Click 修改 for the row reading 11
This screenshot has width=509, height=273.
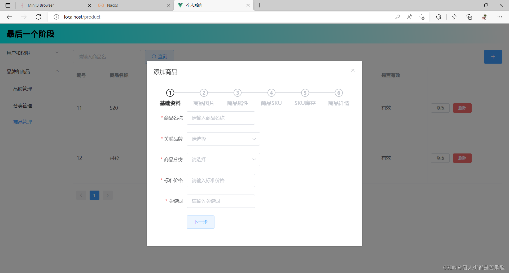440,108
